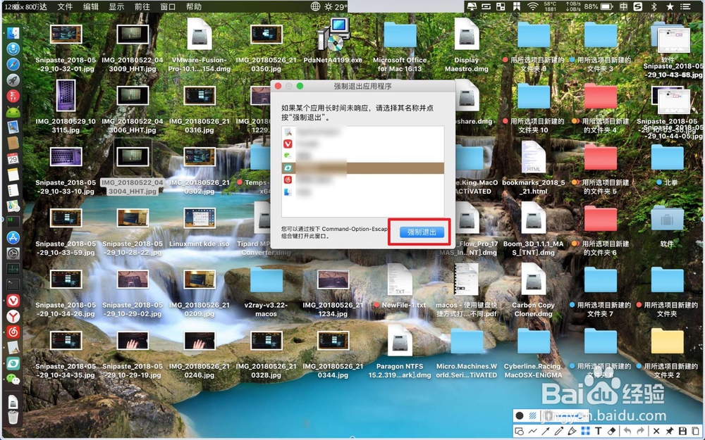The width and height of the screenshot is (705, 440).
Task: Select the Finder row in force-quit list
Action: coord(363,192)
